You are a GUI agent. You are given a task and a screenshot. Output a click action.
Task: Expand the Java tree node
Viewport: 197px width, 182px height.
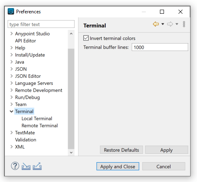(12, 62)
